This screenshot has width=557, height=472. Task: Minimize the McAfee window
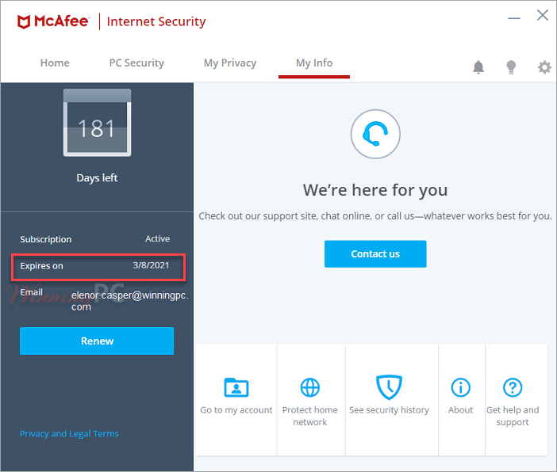coord(514,18)
